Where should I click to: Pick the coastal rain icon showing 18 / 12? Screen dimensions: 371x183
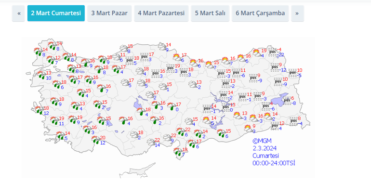40,110
